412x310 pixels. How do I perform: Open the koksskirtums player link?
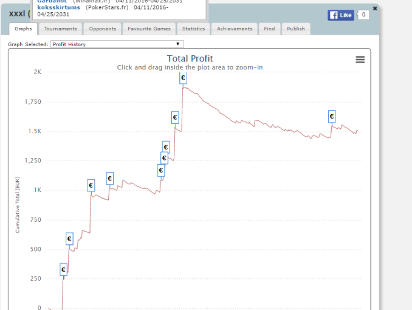[58, 7]
